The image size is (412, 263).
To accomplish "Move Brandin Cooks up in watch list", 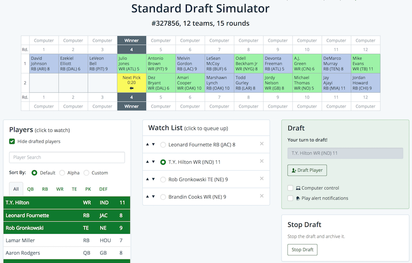I will point(147,196).
